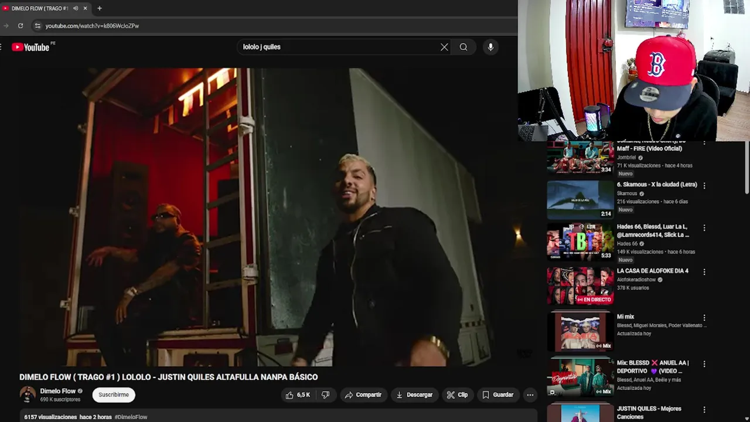
Task: Open LA CASA DE ALOFOKE live thumbnail
Action: (580, 286)
